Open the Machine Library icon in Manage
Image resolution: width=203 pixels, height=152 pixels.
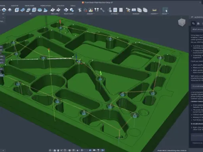coord(134,10)
